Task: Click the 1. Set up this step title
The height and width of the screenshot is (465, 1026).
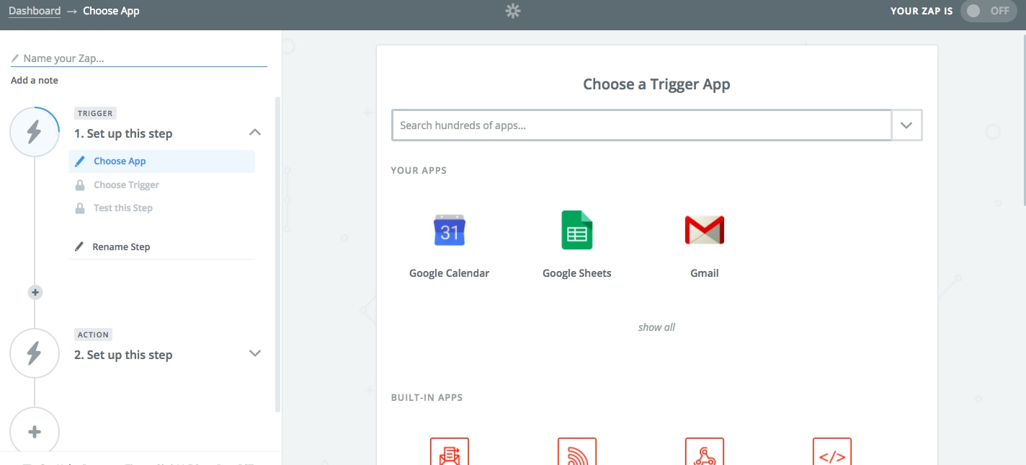Action: [123, 133]
